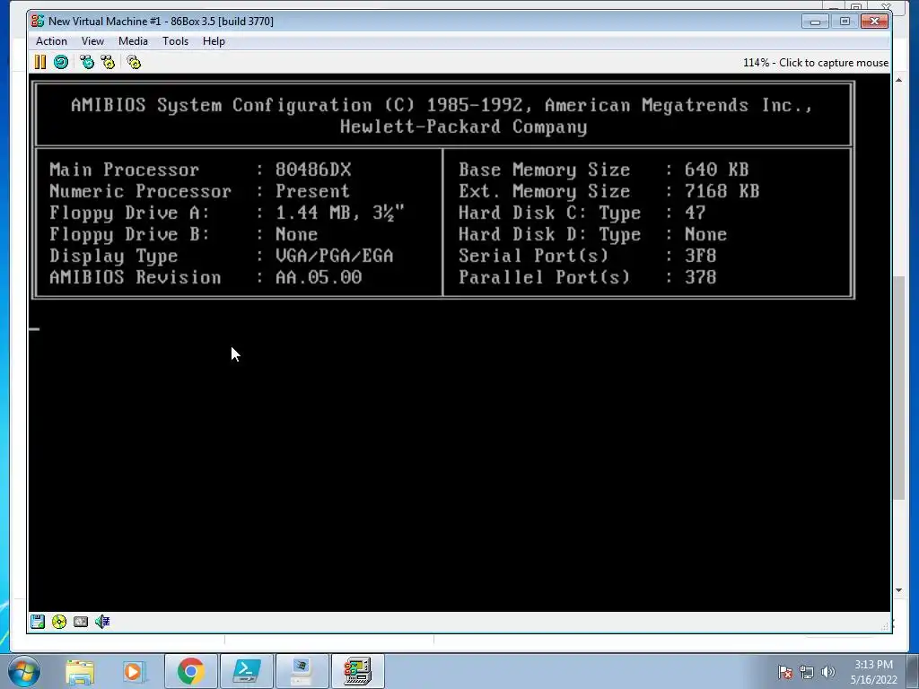Screen dimensions: 919x689
Task: Open machine settings with wrench gear icon
Action: pyautogui.click(x=134, y=62)
